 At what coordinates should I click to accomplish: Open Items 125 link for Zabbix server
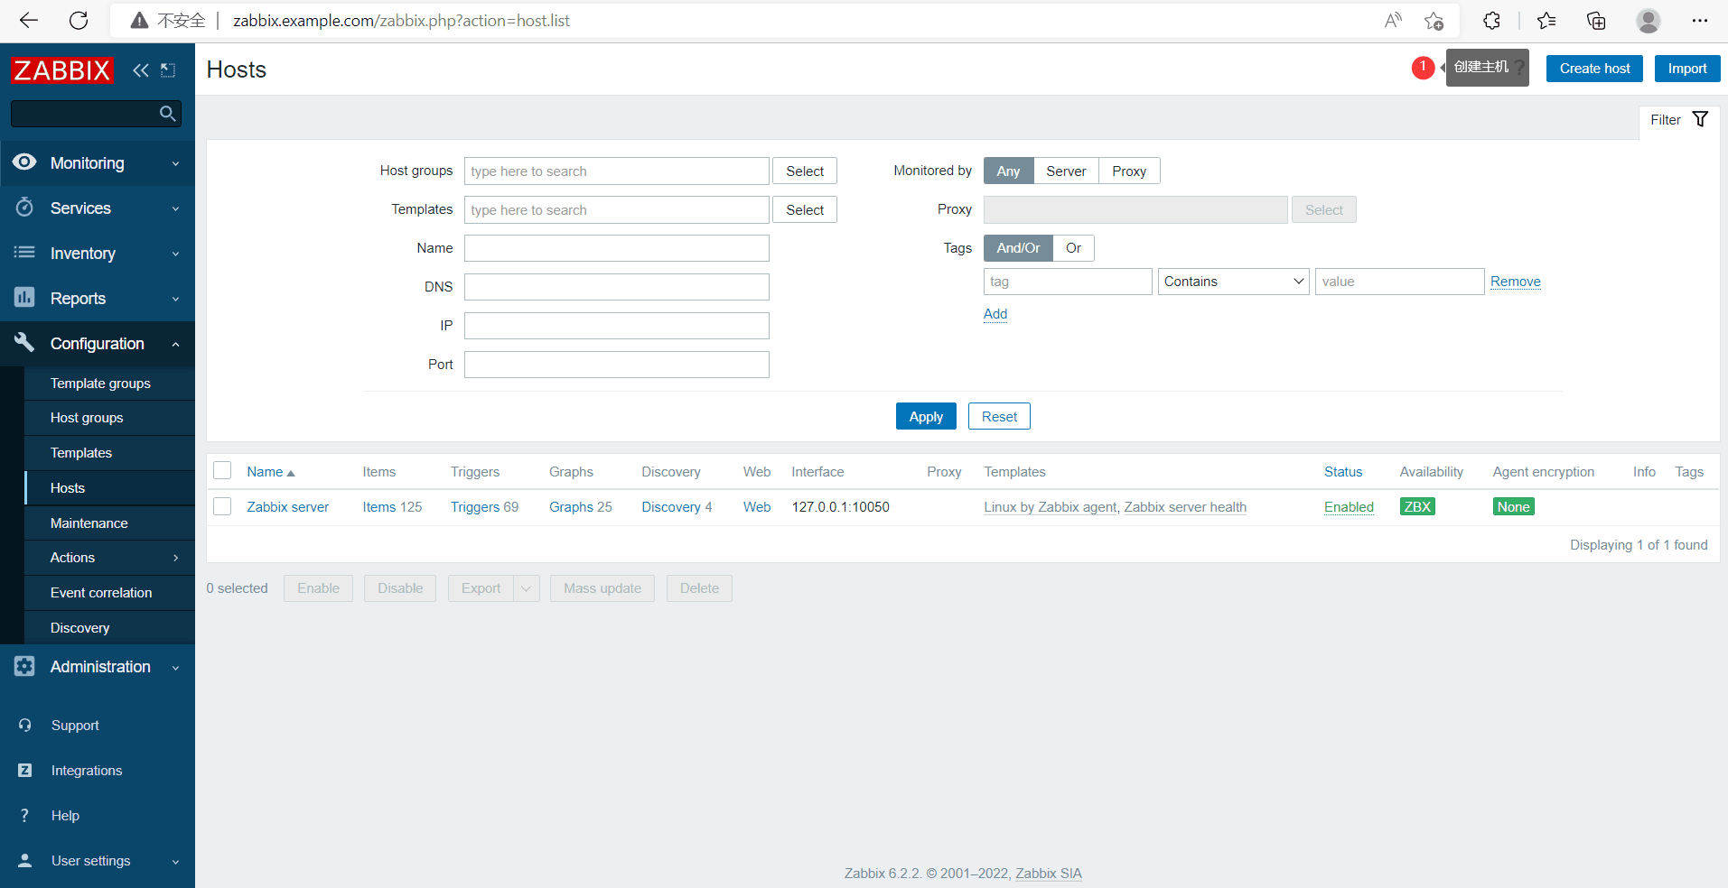[x=392, y=507]
